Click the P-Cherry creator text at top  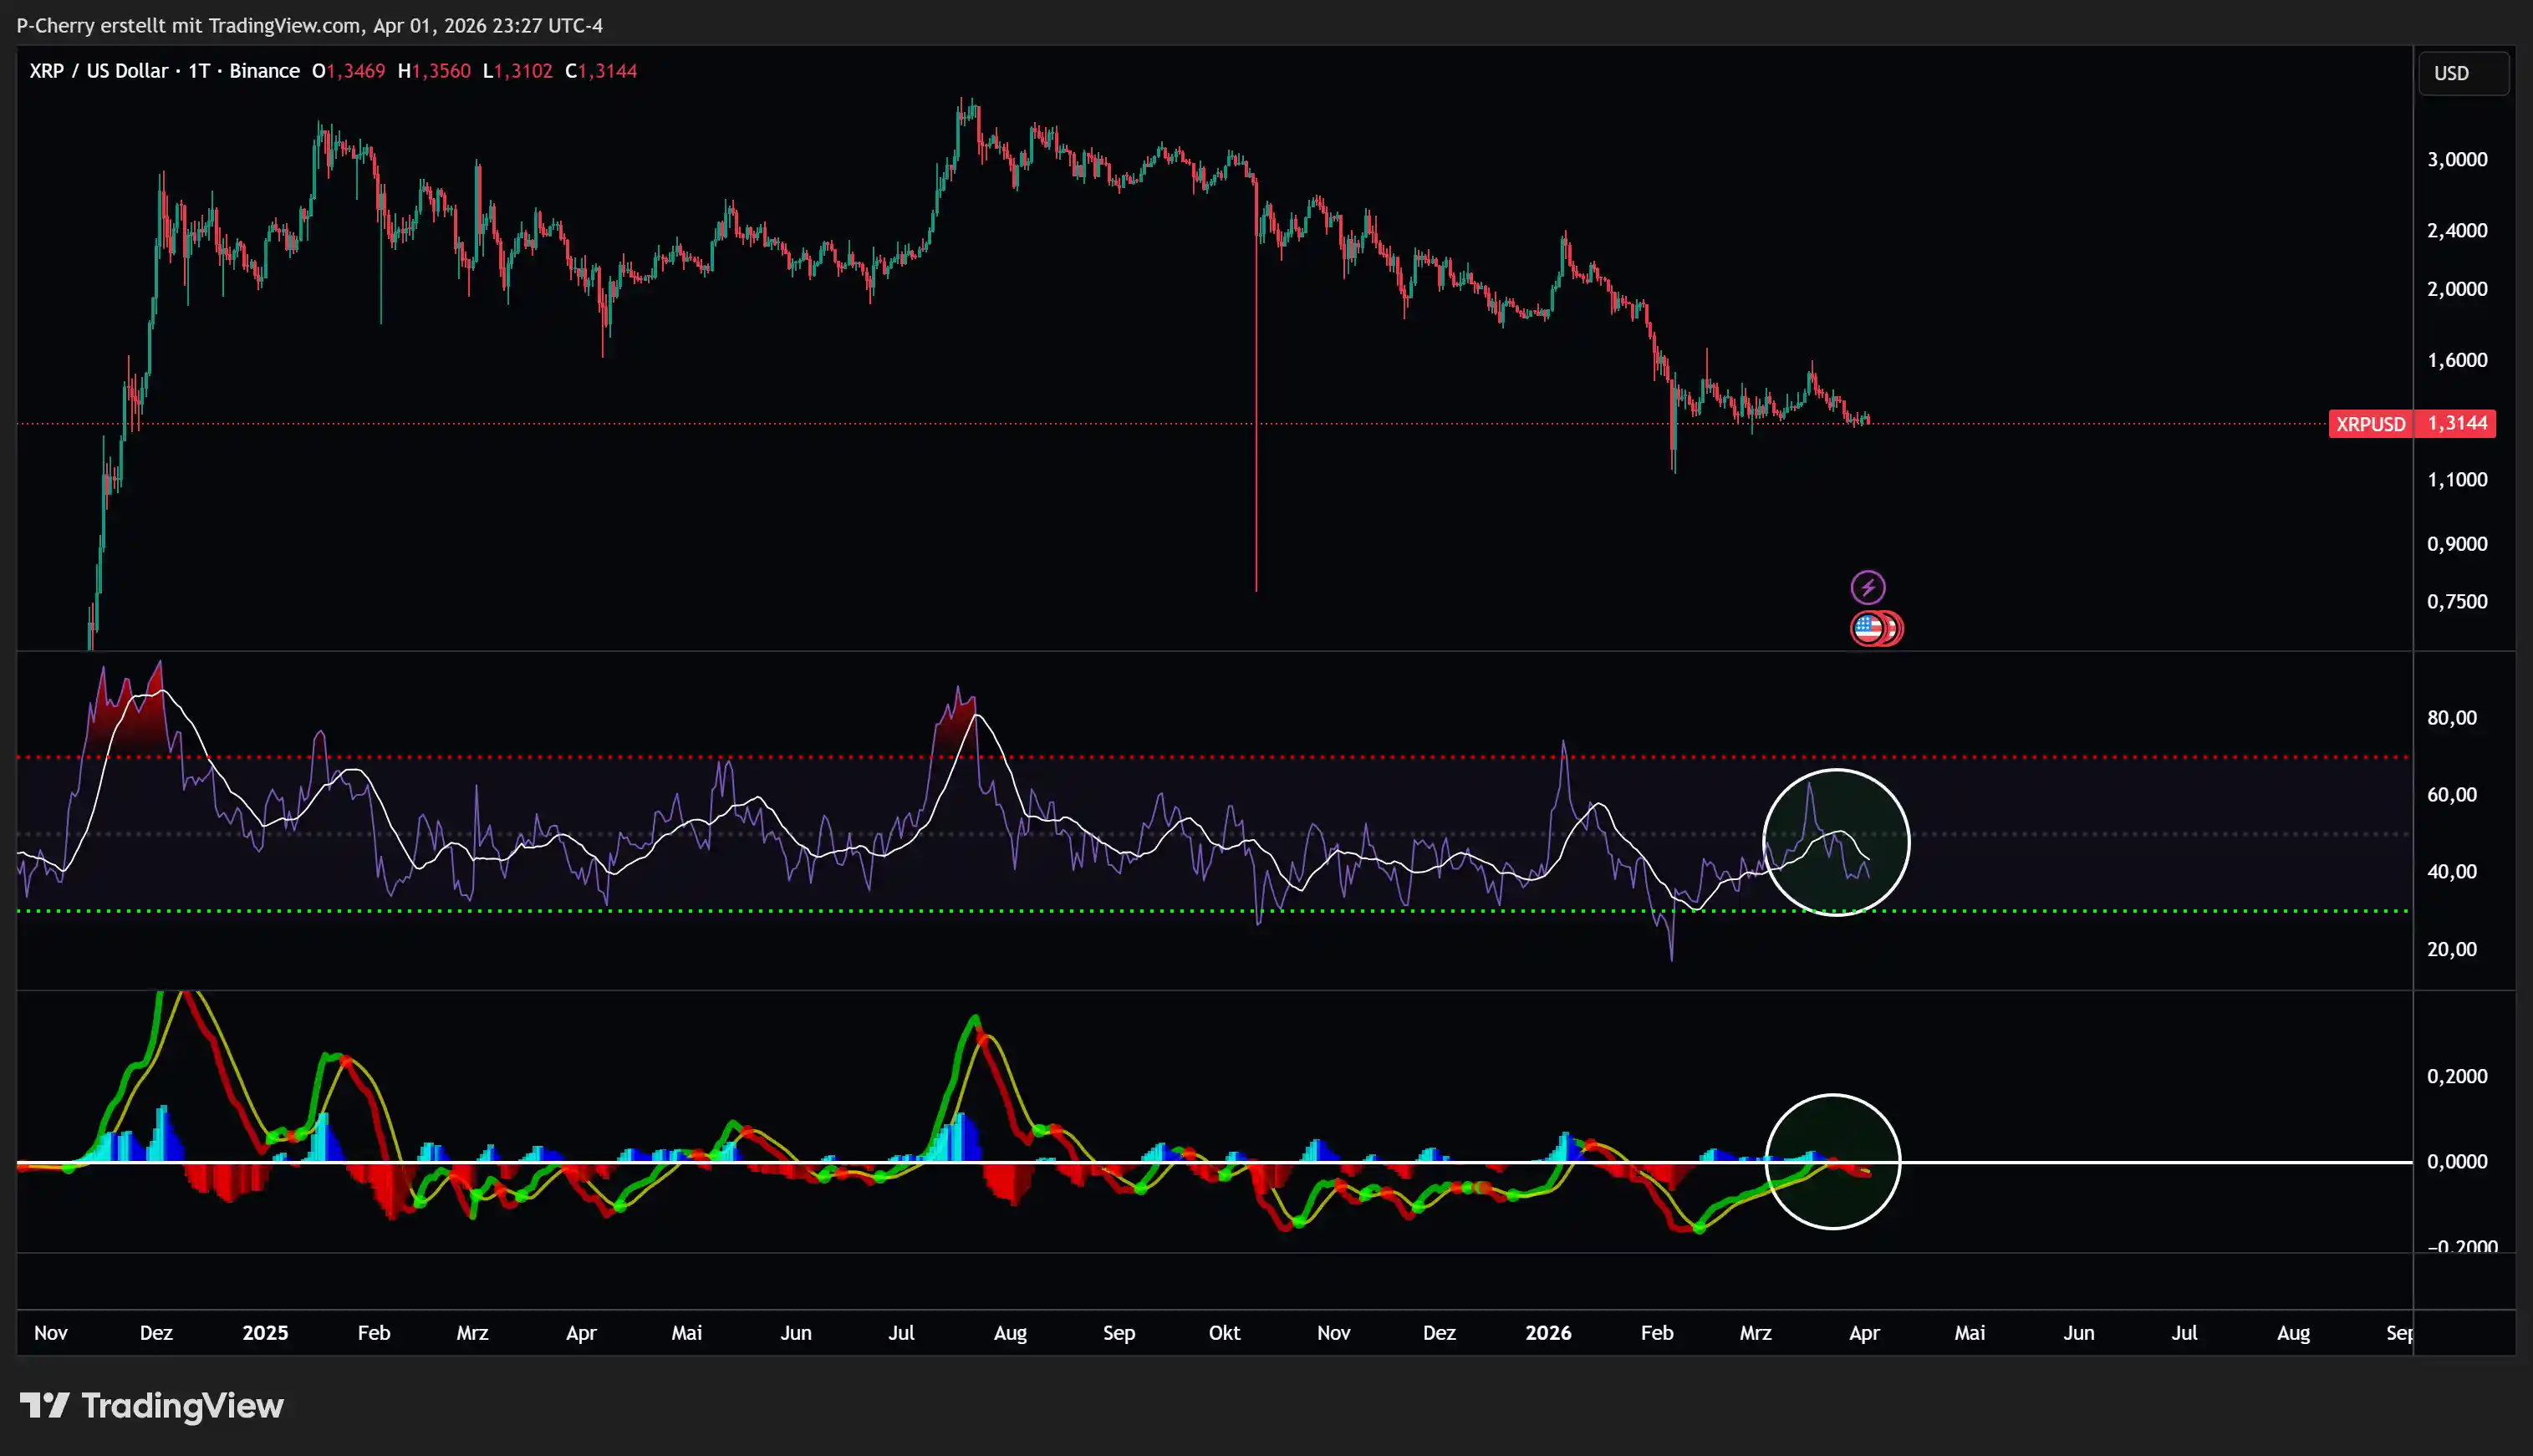[x=56, y=25]
